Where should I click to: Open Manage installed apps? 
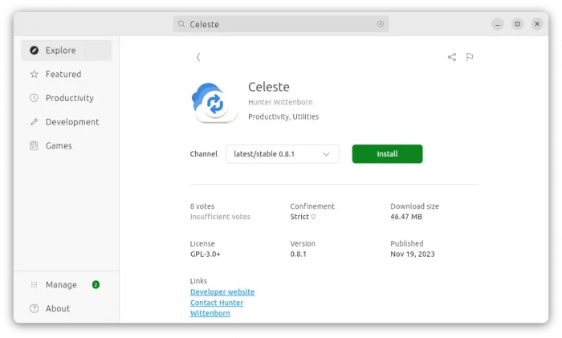pyautogui.click(x=61, y=285)
